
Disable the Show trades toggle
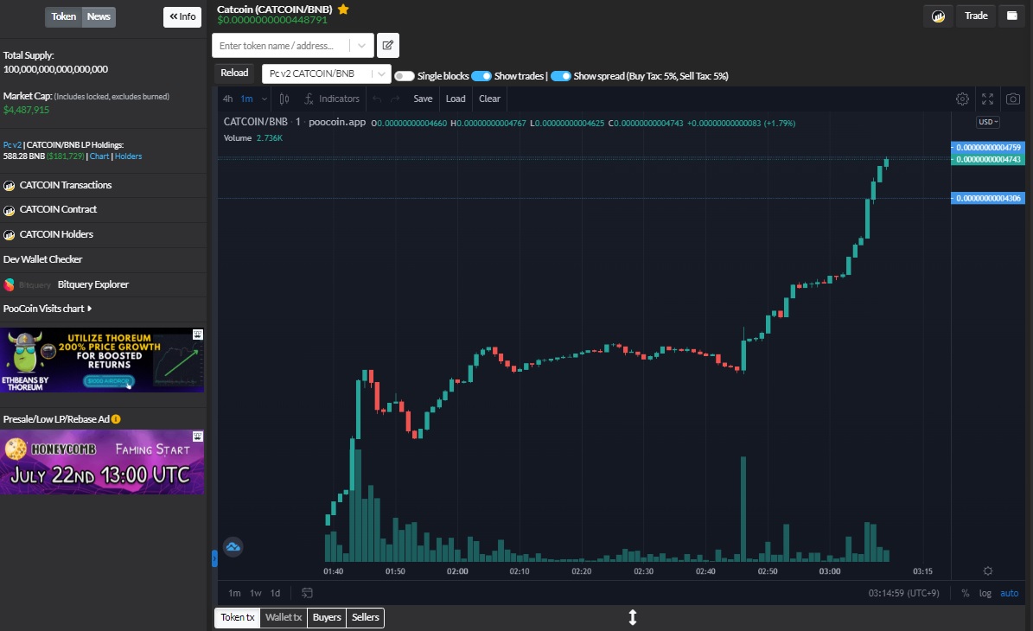point(481,76)
